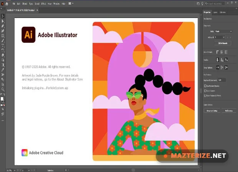238x172 pixels.
Task: Select the Artboard tool
Action: point(3,84)
